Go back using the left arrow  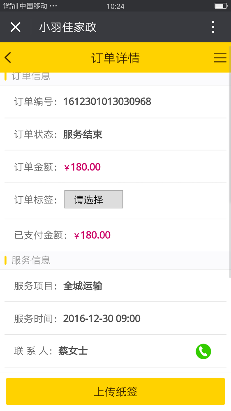pyautogui.click(x=8, y=58)
